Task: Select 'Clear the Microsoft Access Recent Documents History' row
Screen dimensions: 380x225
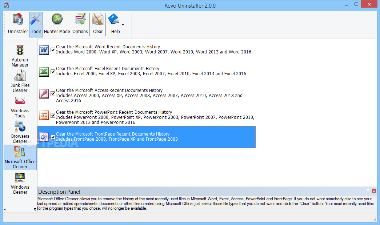Action: pyautogui.click(x=147, y=93)
